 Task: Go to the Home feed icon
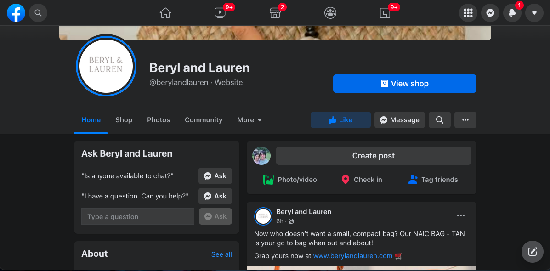click(165, 13)
